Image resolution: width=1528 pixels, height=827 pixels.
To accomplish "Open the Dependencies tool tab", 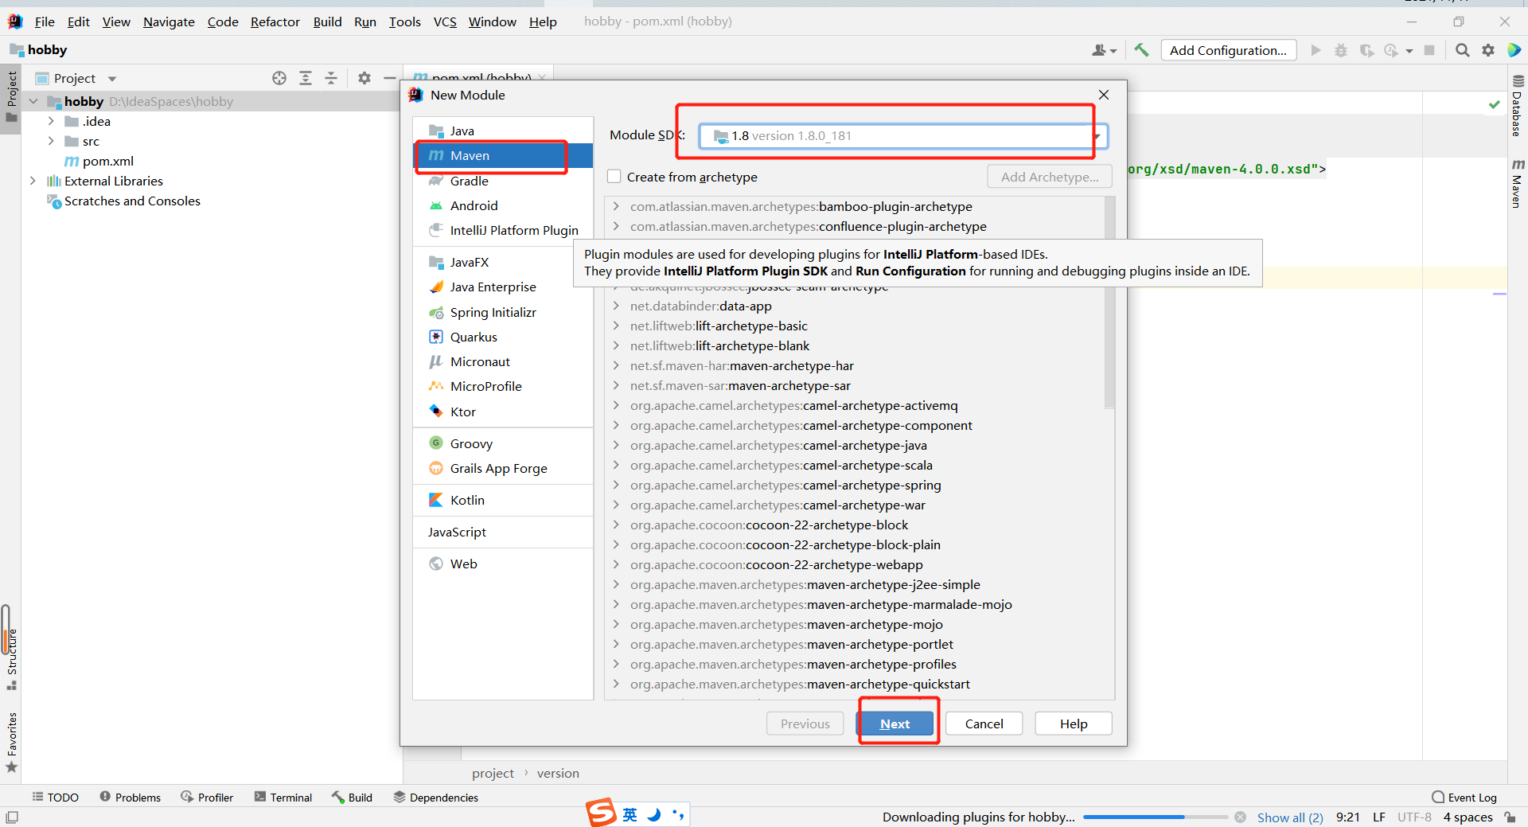I will point(436,797).
